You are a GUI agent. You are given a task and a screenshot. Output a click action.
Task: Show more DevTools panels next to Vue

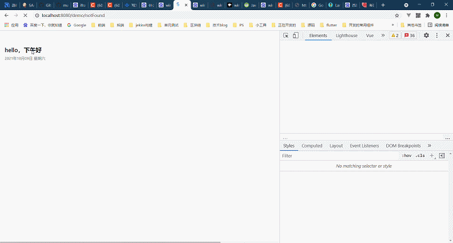coord(383,35)
